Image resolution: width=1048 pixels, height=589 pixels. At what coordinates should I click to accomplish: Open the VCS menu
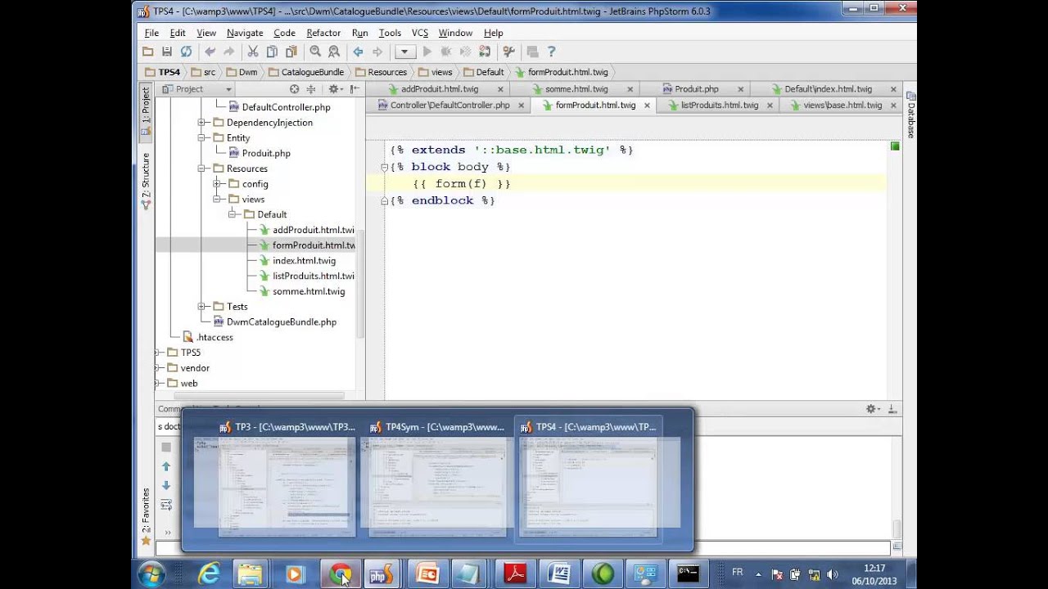pyautogui.click(x=420, y=33)
